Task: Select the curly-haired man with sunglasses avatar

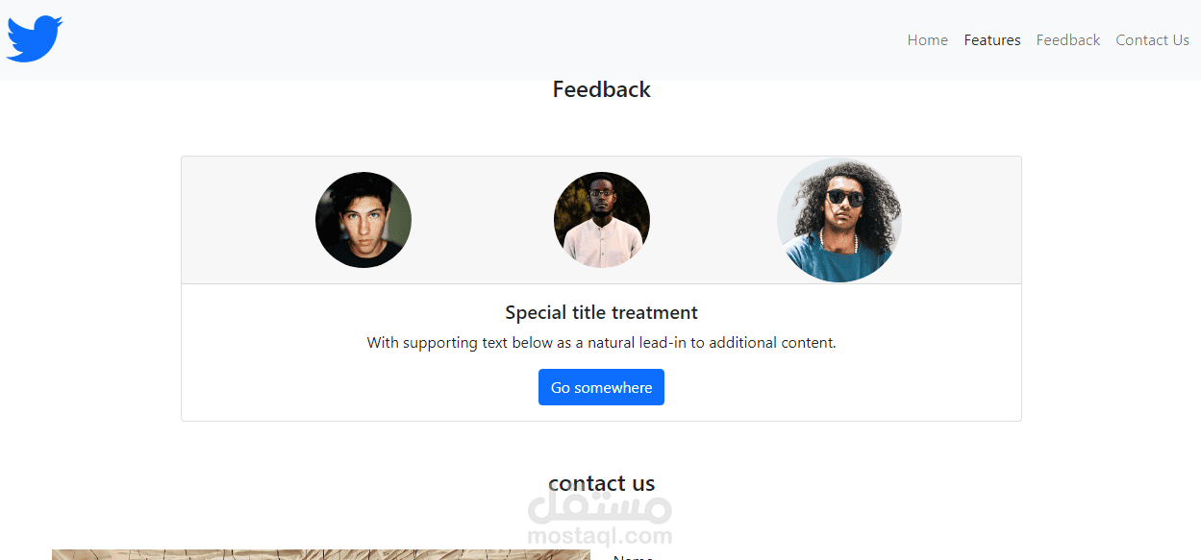Action: [x=839, y=220]
